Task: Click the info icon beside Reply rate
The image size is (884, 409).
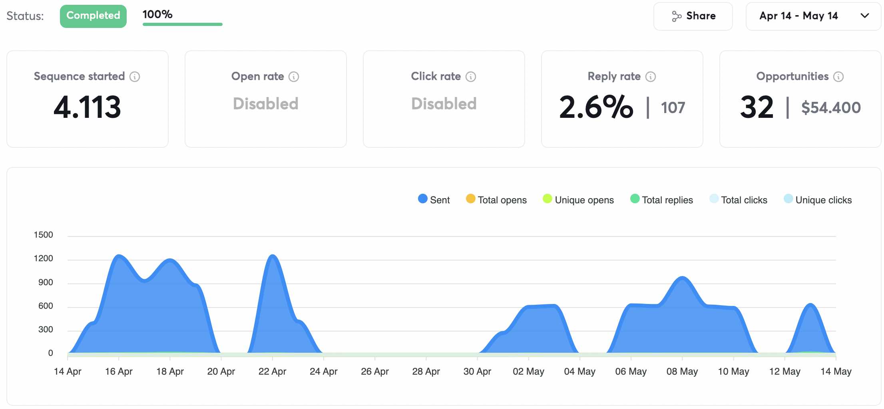Action: tap(651, 77)
